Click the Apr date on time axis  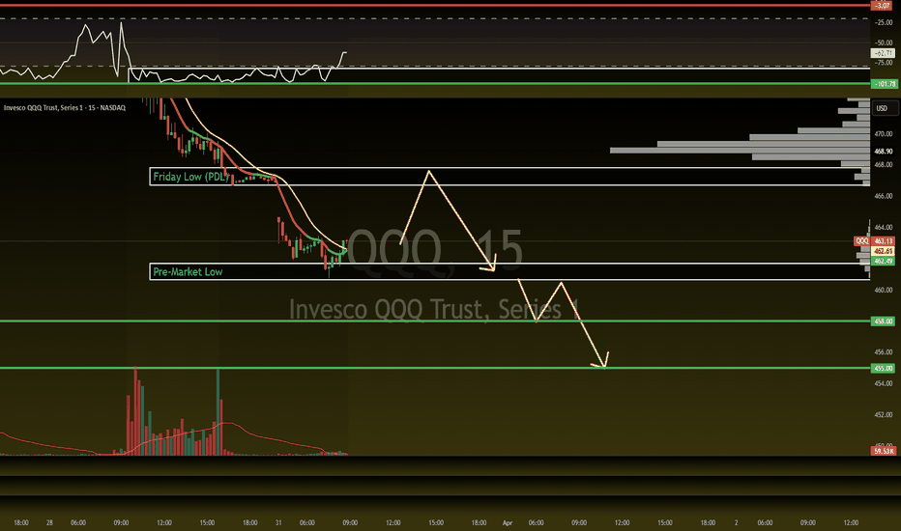(508, 523)
